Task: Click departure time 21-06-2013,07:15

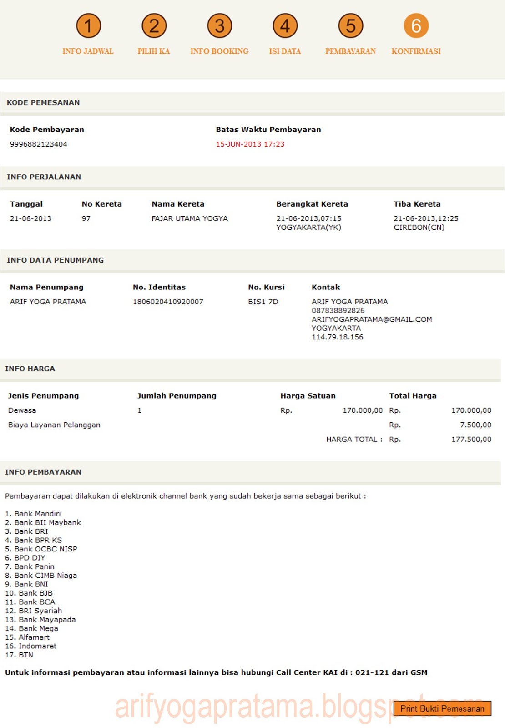Action: (x=308, y=218)
